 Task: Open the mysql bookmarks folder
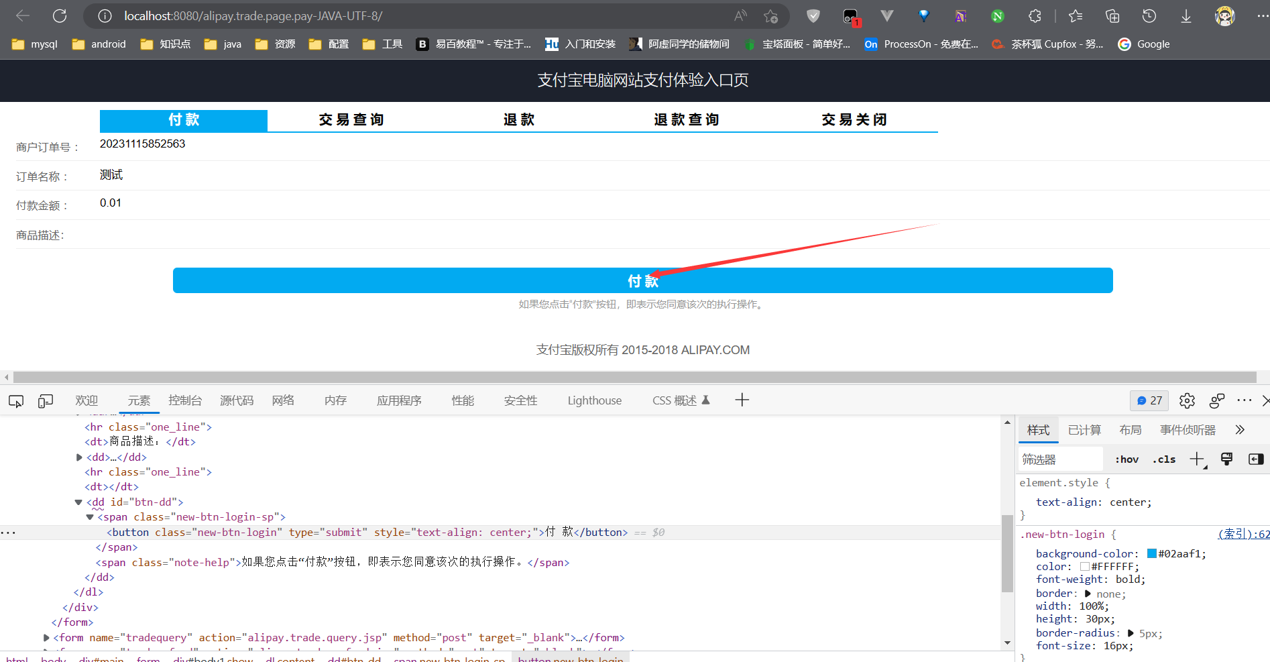click(35, 44)
